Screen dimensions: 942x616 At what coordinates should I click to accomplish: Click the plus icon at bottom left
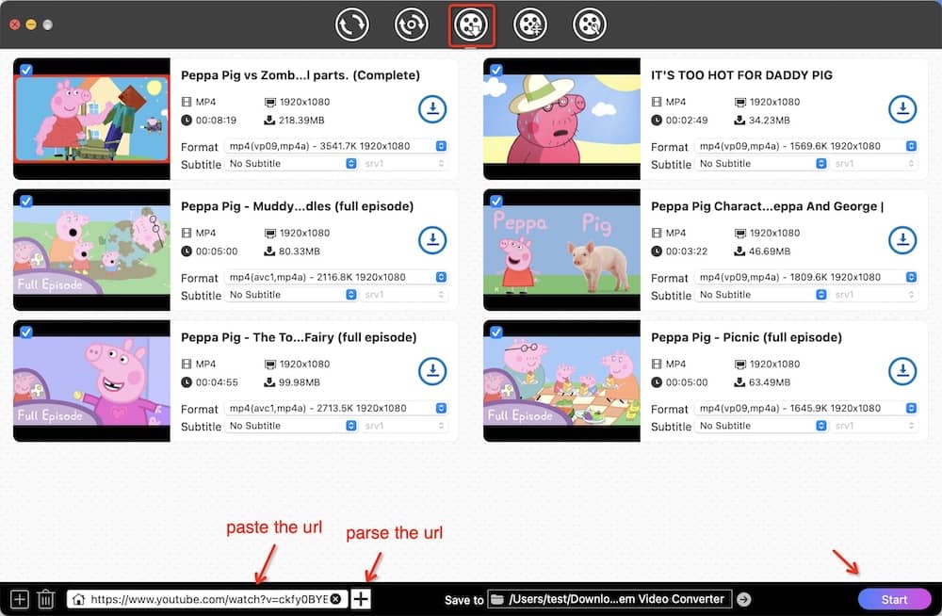point(21,598)
